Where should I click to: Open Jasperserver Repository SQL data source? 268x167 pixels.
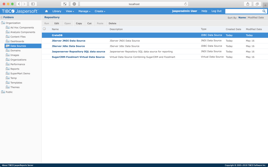click(x=78, y=52)
